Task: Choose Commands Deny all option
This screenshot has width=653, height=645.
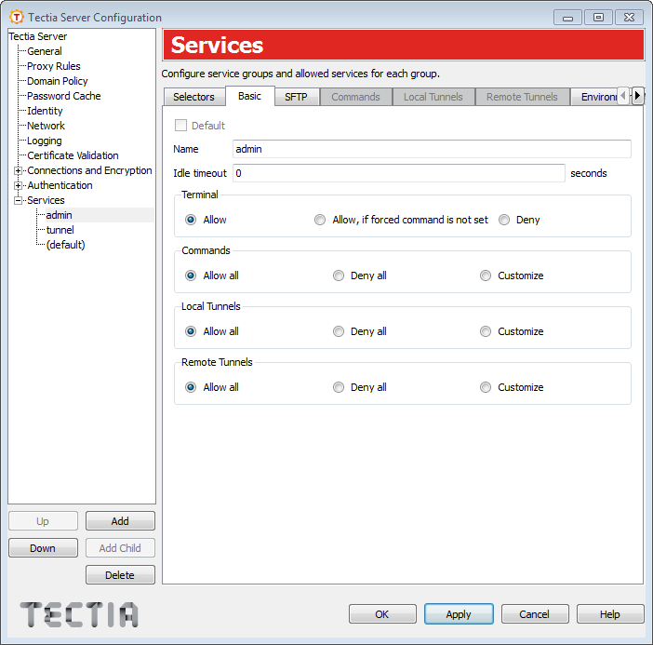Action: [x=339, y=275]
